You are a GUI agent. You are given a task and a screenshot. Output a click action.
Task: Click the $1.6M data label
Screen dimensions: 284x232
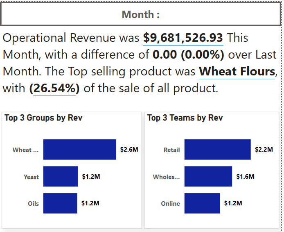245,177
